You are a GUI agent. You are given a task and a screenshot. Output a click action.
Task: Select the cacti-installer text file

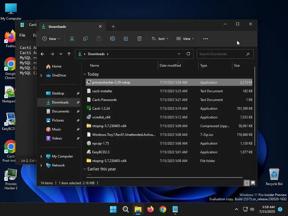169,91
